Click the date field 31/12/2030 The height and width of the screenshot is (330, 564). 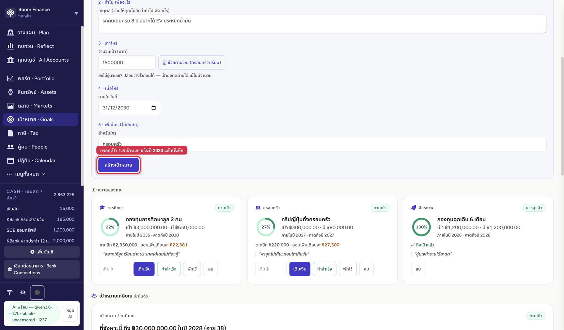tap(130, 108)
